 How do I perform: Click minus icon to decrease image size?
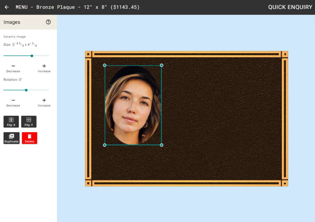(13, 66)
